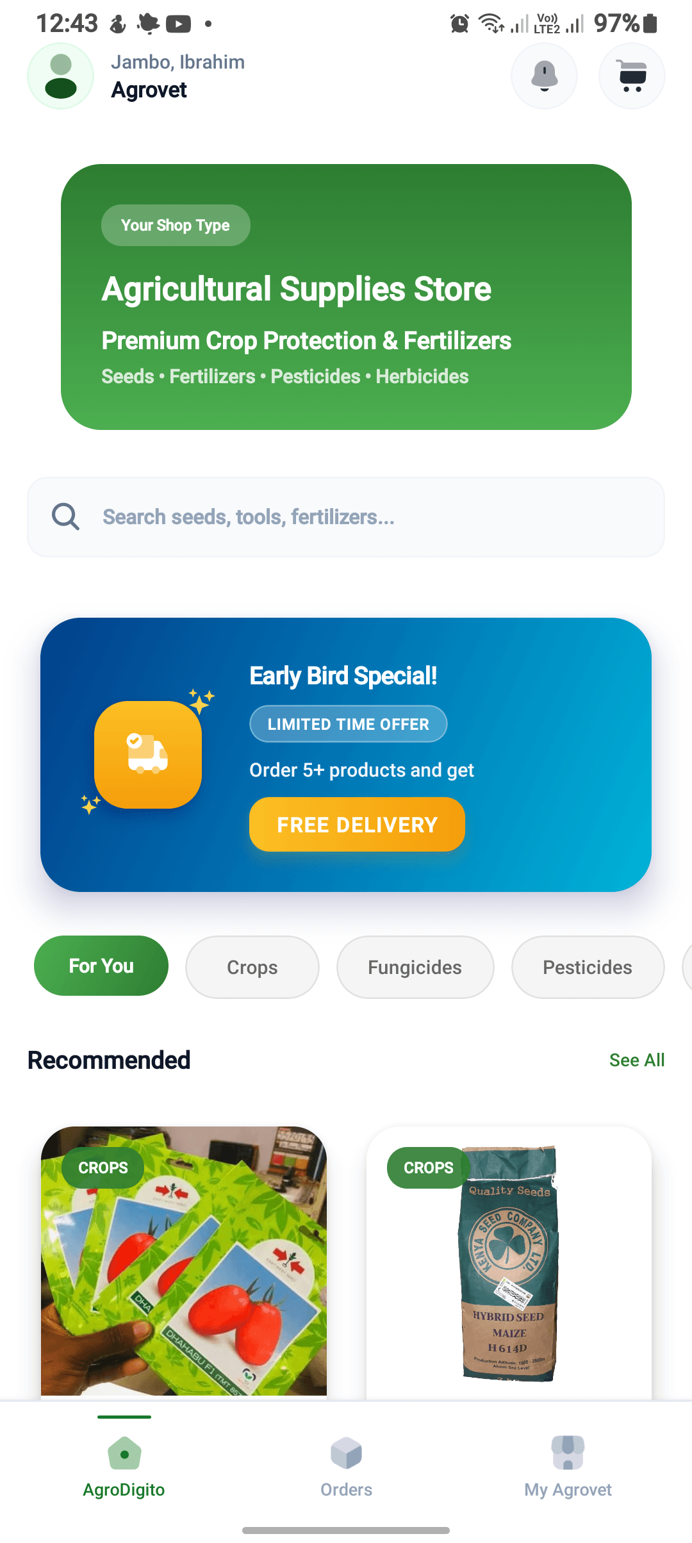The width and height of the screenshot is (692, 1543).
Task: Tap the FREE DELIVERY button
Action: pyautogui.click(x=356, y=825)
